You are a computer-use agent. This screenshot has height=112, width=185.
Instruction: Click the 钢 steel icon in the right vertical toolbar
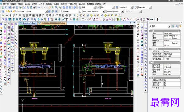142,58
